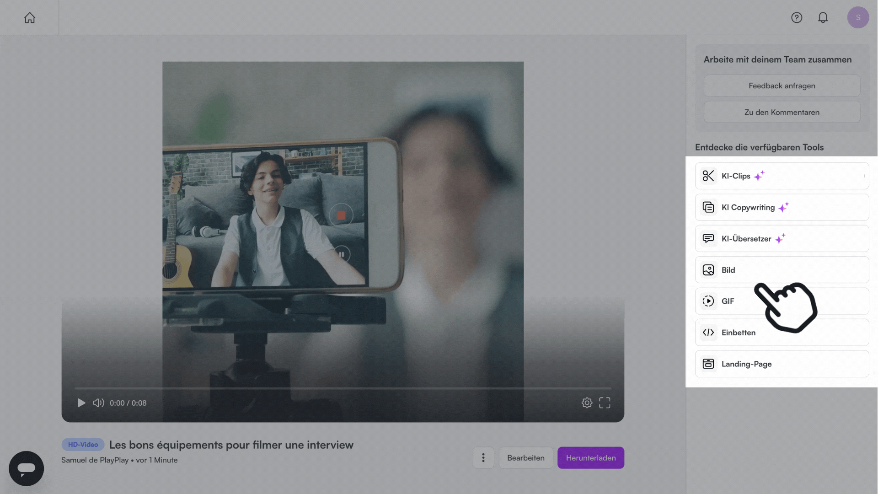Go to home via house icon
Screen dimensions: 878x494
(x=30, y=18)
